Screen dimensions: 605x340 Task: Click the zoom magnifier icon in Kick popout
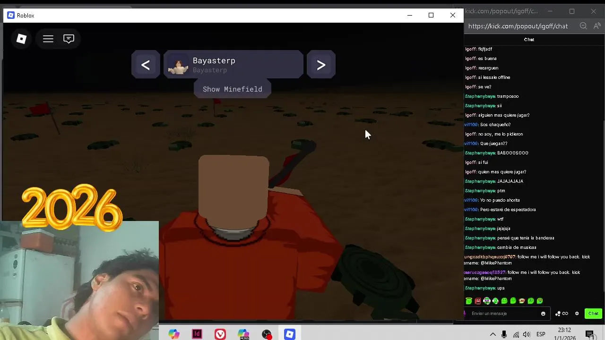point(583,26)
